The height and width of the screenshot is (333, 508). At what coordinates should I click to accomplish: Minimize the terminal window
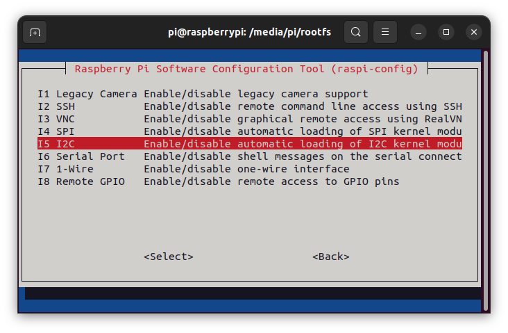click(418, 32)
